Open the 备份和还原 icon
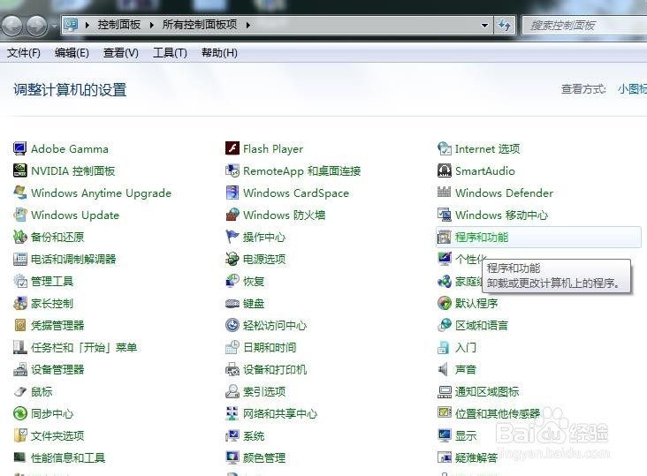647x476 pixels. coord(19,237)
